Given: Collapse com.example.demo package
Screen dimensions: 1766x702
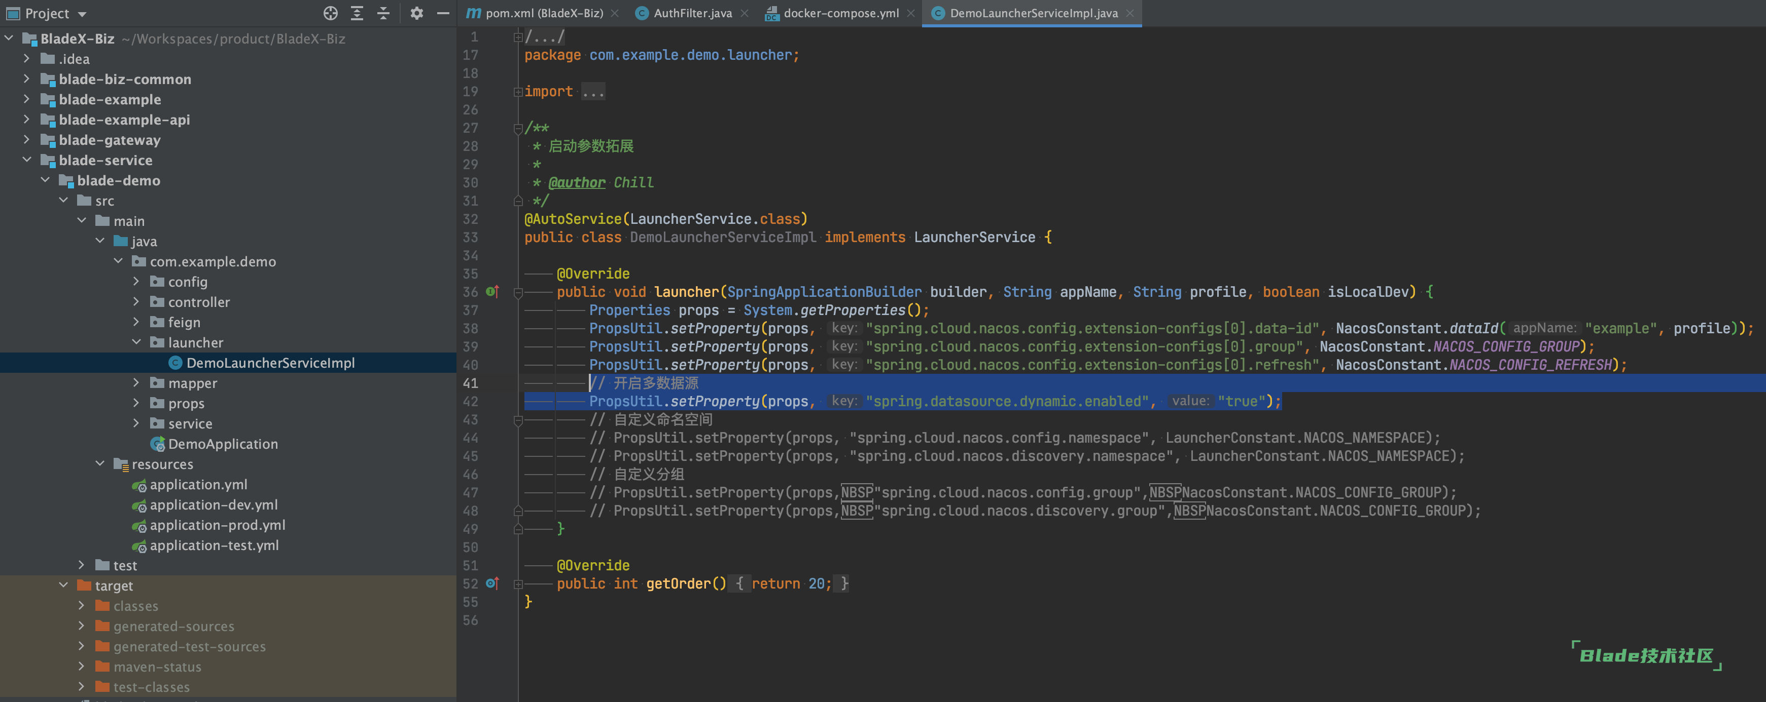Looking at the screenshot, I should (x=118, y=261).
